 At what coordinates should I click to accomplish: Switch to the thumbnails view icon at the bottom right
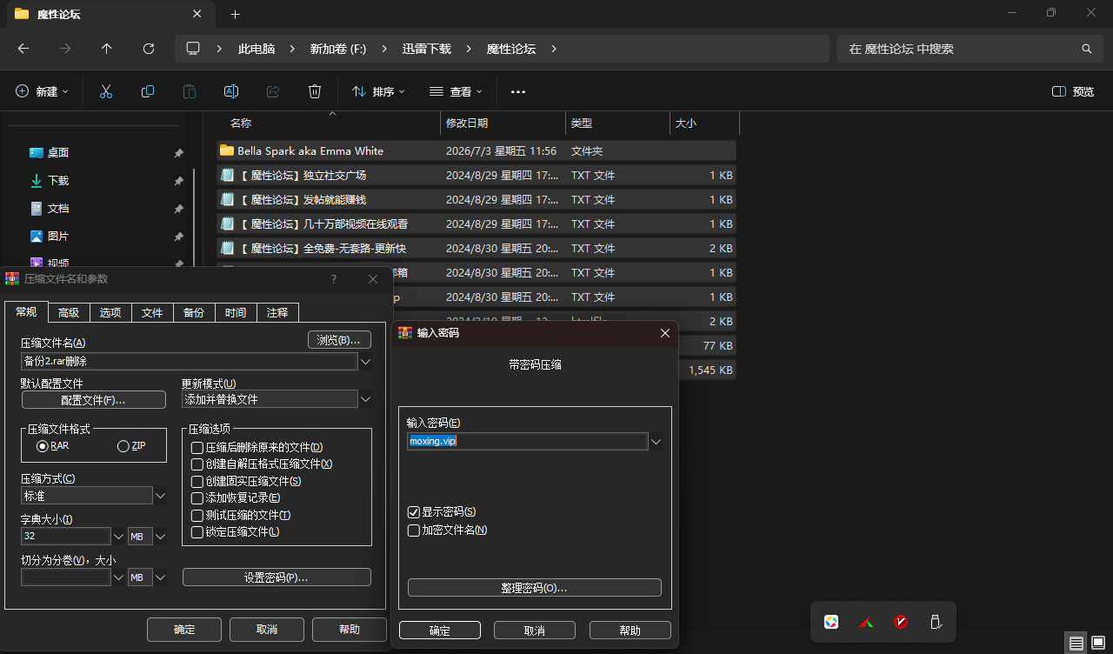(x=1098, y=643)
